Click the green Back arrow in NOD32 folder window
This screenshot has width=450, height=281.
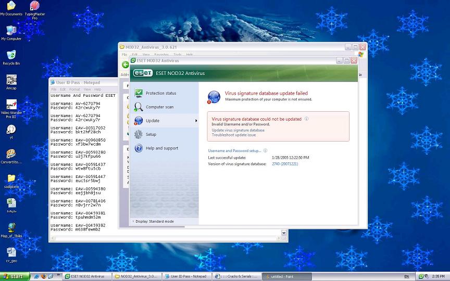tap(126, 65)
